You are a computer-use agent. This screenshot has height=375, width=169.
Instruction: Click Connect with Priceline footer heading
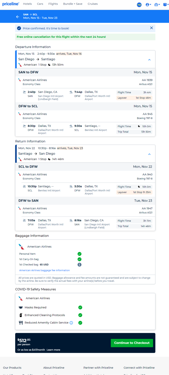tap(139, 368)
